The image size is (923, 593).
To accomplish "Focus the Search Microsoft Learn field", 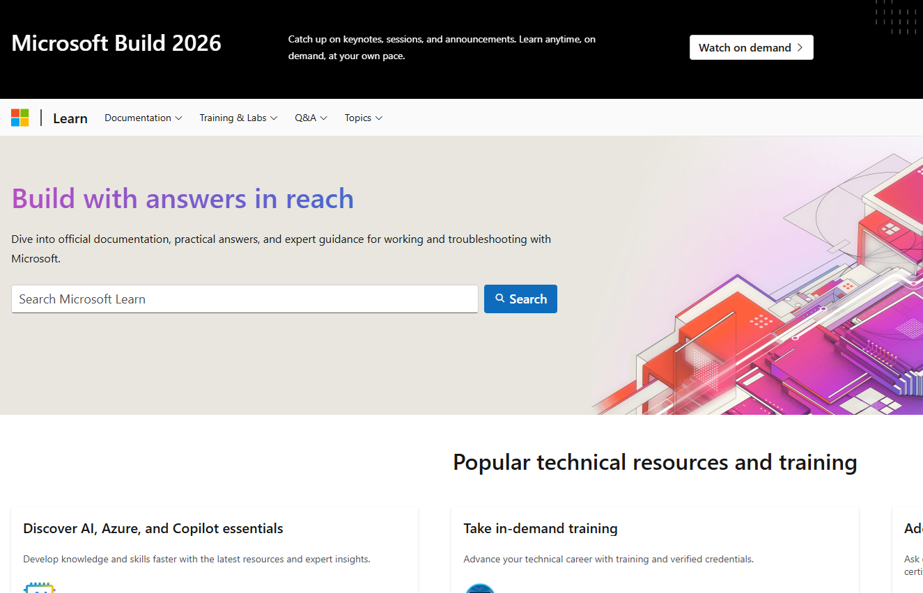I will tap(245, 299).
